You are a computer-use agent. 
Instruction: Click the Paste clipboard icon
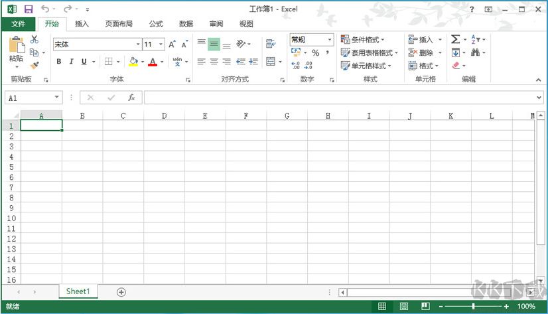tap(17, 45)
